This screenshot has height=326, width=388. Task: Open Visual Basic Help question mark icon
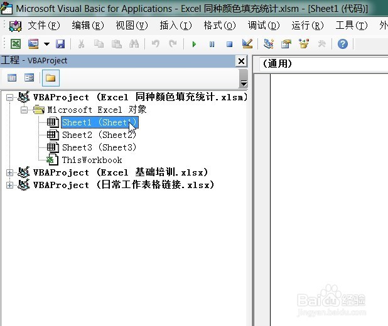(x=343, y=45)
